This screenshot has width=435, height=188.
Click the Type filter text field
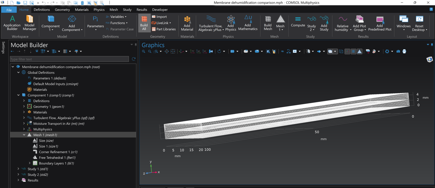[x=69, y=59]
